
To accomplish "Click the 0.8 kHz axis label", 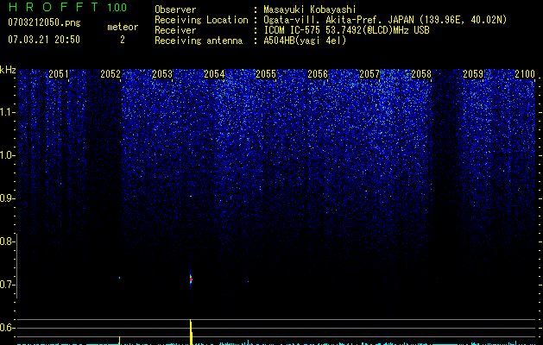I will coord(7,241).
